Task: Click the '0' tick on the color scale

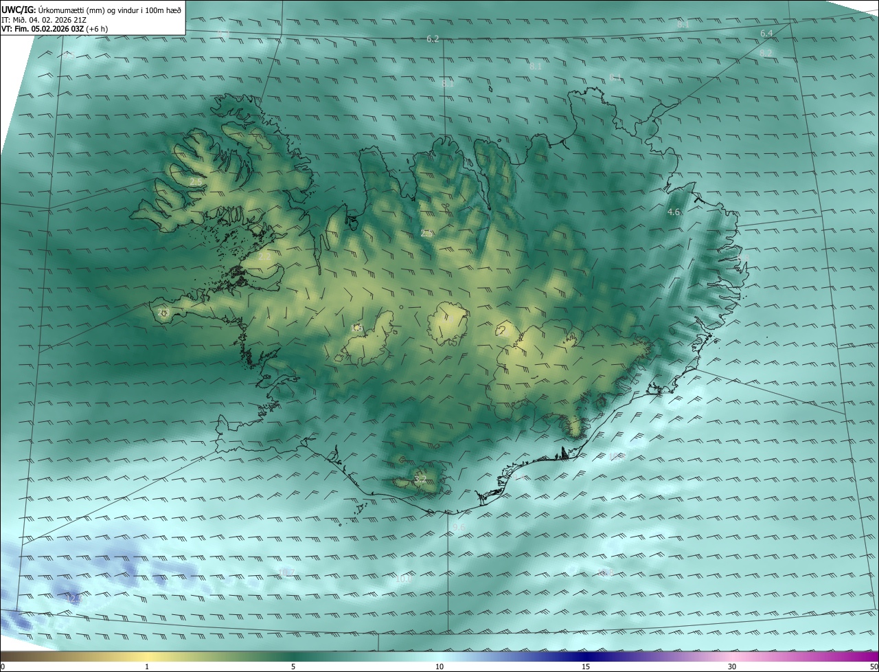Action: point(3,667)
